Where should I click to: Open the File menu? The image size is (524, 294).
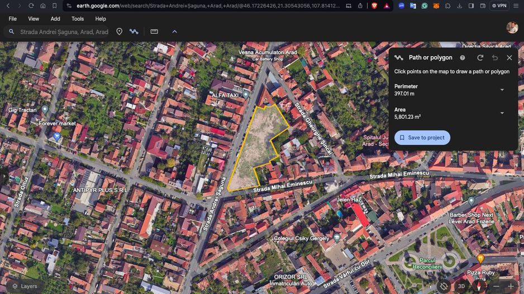pos(12,19)
